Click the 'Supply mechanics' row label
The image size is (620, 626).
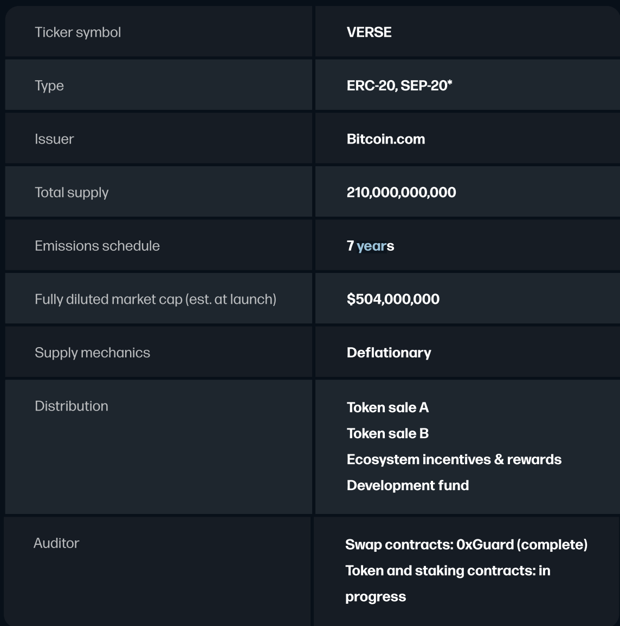click(92, 353)
